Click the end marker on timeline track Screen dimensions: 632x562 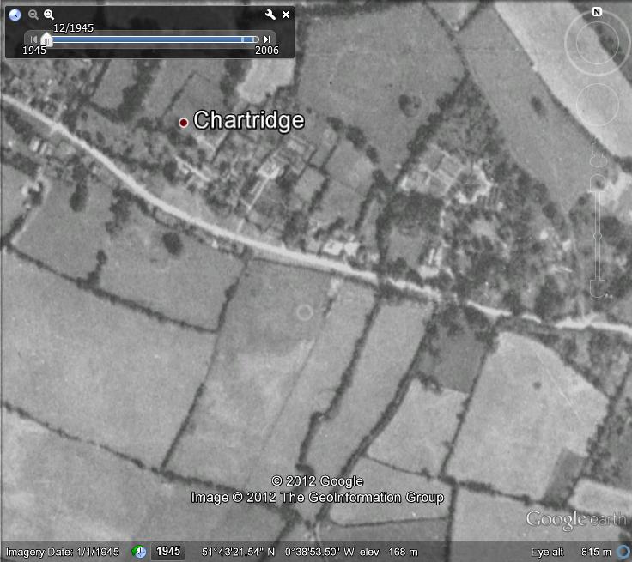(255, 39)
